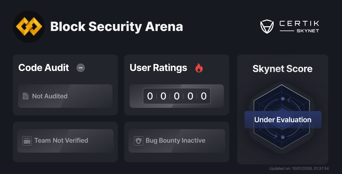Viewport: 342px width, 174px height.
Task: Click the bug shield icon beside Bug Bounty Inactive
Action: tap(138, 141)
